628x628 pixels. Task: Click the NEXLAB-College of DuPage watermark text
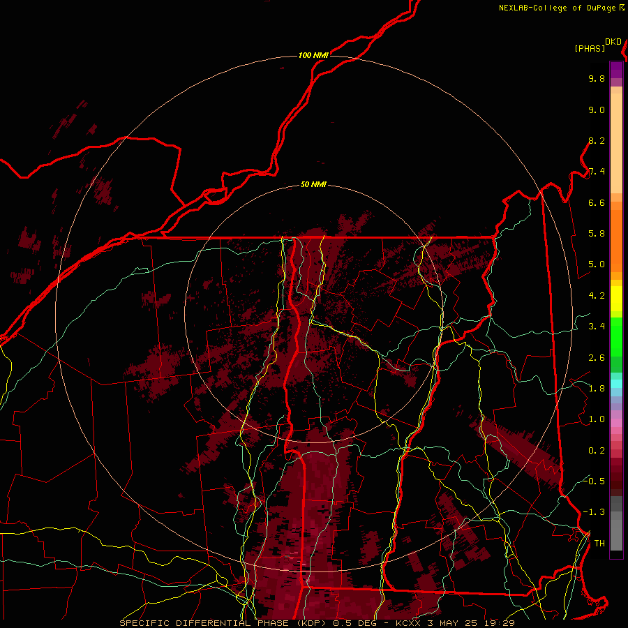(561, 8)
